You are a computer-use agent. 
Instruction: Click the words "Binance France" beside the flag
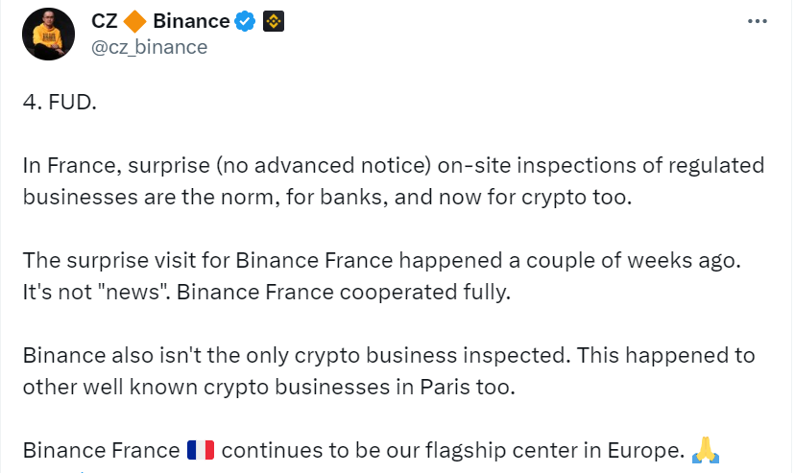click(101, 450)
